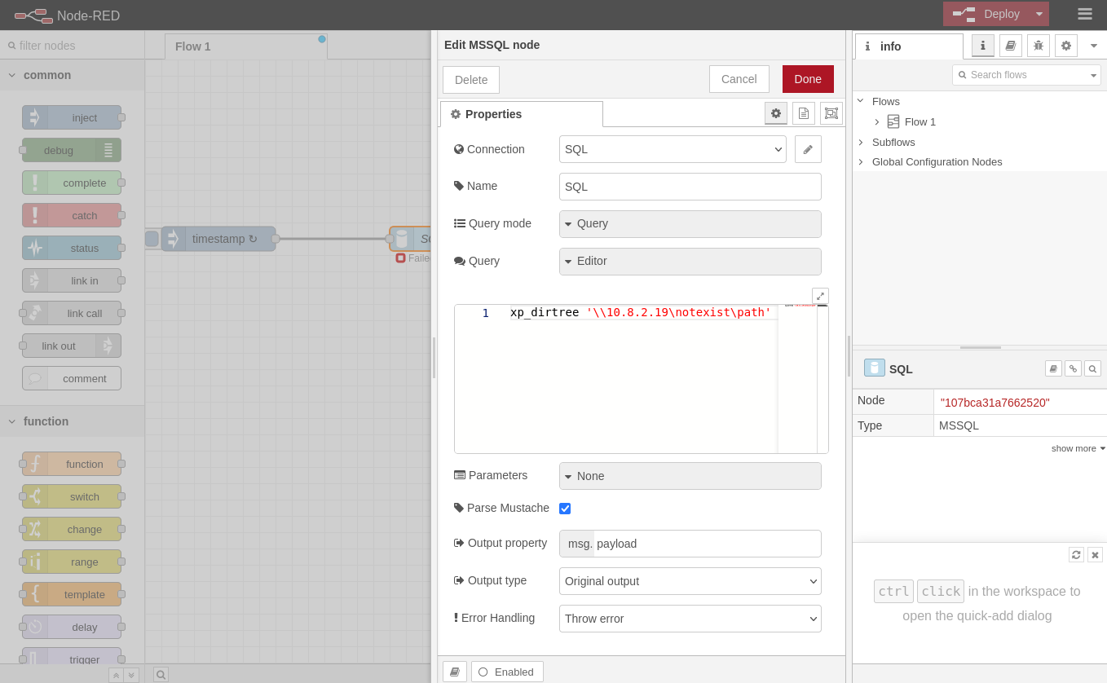Image resolution: width=1107 pixels, height=683 pixels.
Task: Click the Search flows field
Action: tap(1026, 75)
